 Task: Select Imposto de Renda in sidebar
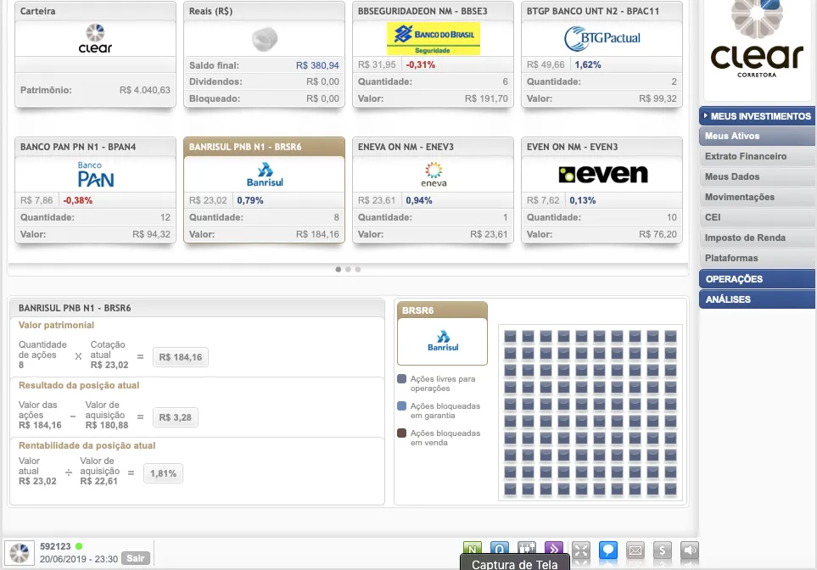pyautogui.click(x=745, y=237)
